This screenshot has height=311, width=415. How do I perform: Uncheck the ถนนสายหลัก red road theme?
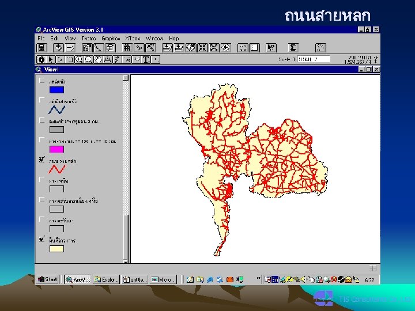tap(41, 160)
